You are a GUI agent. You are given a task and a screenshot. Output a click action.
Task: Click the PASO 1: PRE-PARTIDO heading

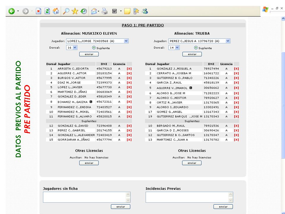coord(143,25)
